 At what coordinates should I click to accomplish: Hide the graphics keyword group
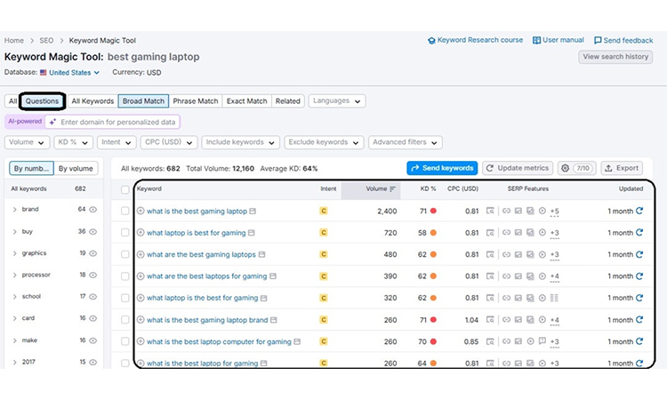(x=93, y=253)
